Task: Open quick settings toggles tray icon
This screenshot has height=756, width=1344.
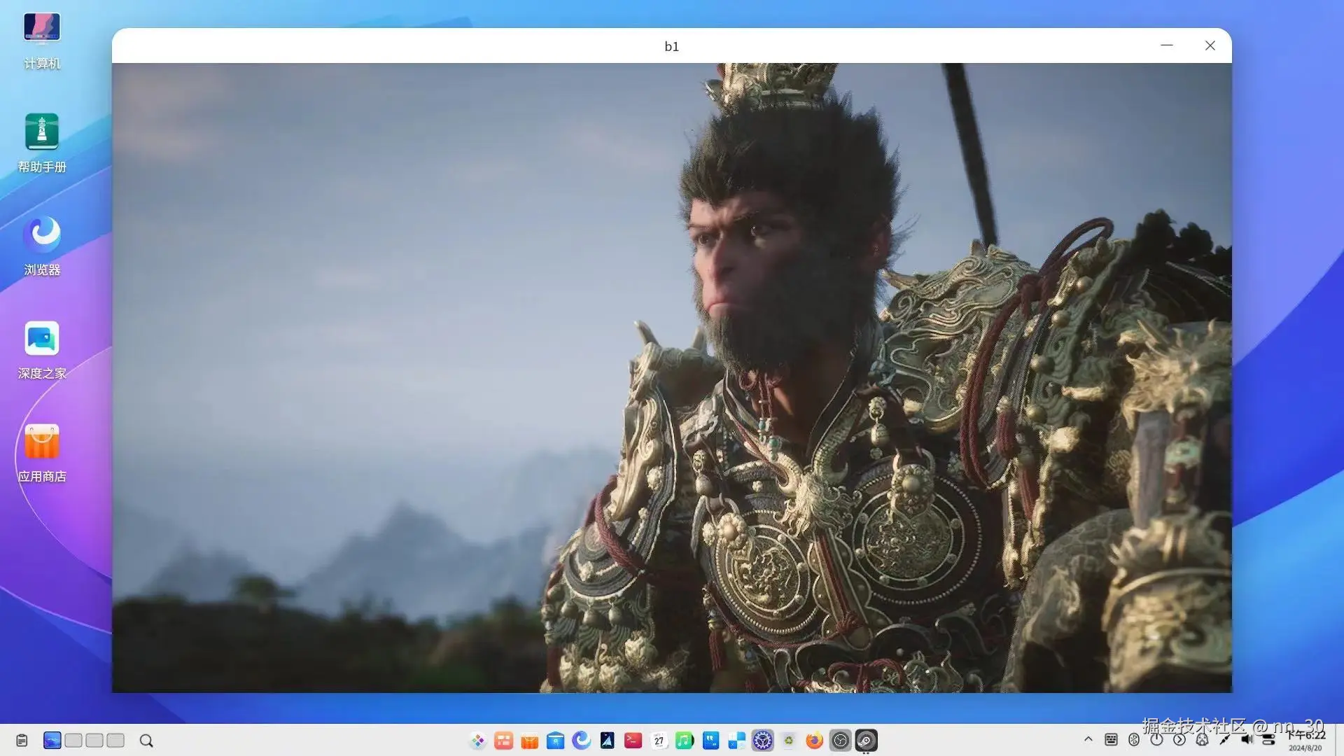Action: coord(1268,740)
